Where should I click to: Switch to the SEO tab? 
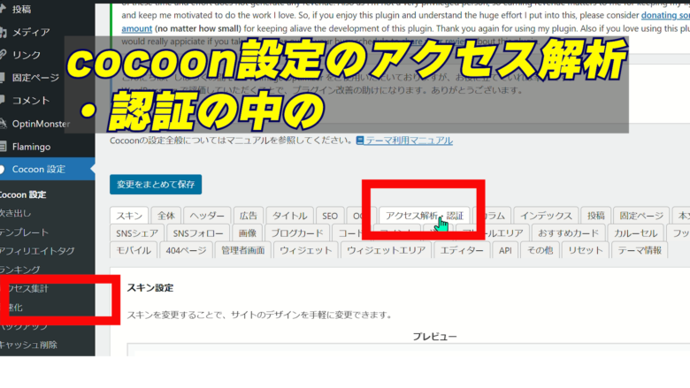[x=330, y=216]
